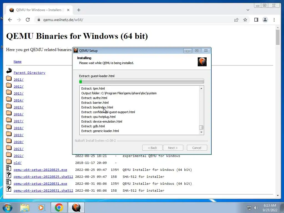Open the 2013/ directory link

19,93
